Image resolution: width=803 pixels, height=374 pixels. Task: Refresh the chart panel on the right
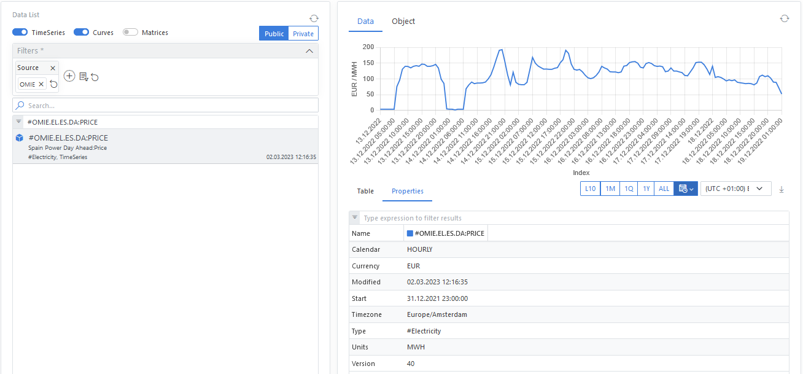(x=784, y=19)
